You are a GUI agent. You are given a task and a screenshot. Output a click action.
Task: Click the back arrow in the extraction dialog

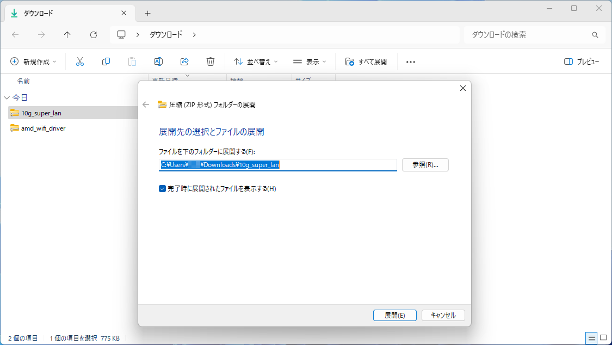coord(145,104)
